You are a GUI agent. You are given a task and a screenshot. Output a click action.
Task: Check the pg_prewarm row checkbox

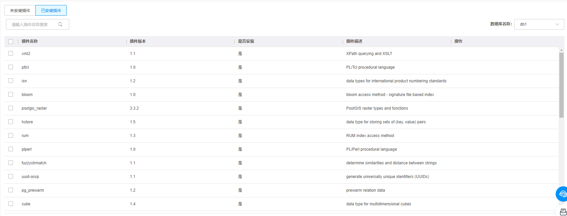pyautogui.click(x=11, y=190)
